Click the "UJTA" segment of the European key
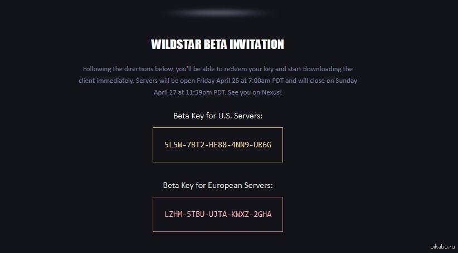The image size is (458, 253). [218, 214]
